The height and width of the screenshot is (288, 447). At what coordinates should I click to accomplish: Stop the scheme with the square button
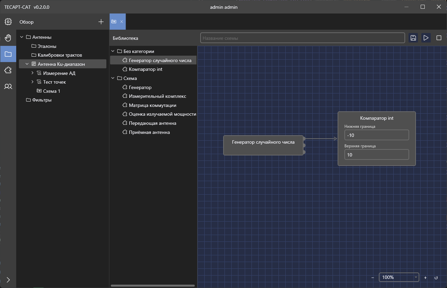tap(439, 38)
